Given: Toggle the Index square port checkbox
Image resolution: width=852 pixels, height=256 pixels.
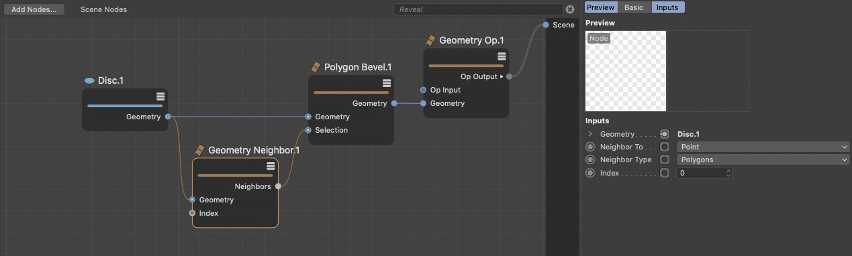Looking at the screenshot, I should coord(665,173).
